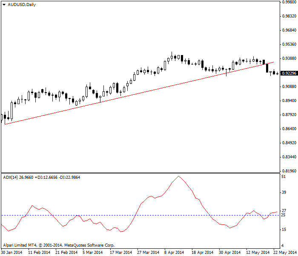This screenshot has width=298, height=256.
Task: Click the Alpari Limited MT4 copyright text
Action: pos(58,245)
